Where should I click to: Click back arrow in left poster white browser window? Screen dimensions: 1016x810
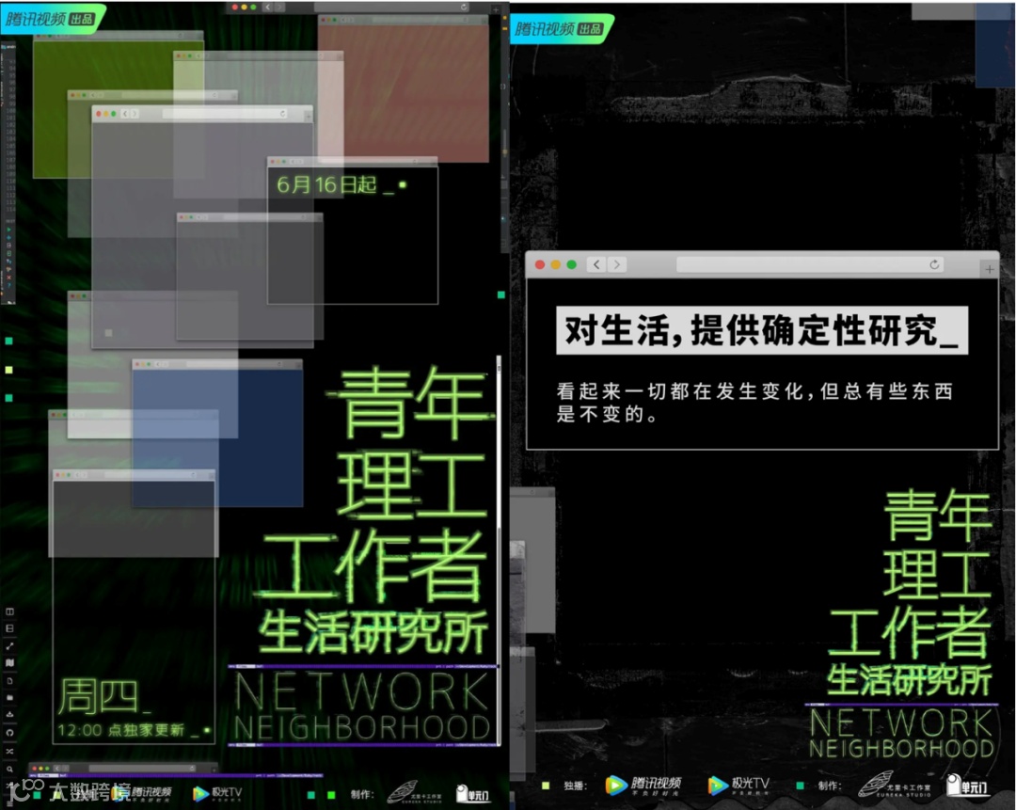(125, 114)
